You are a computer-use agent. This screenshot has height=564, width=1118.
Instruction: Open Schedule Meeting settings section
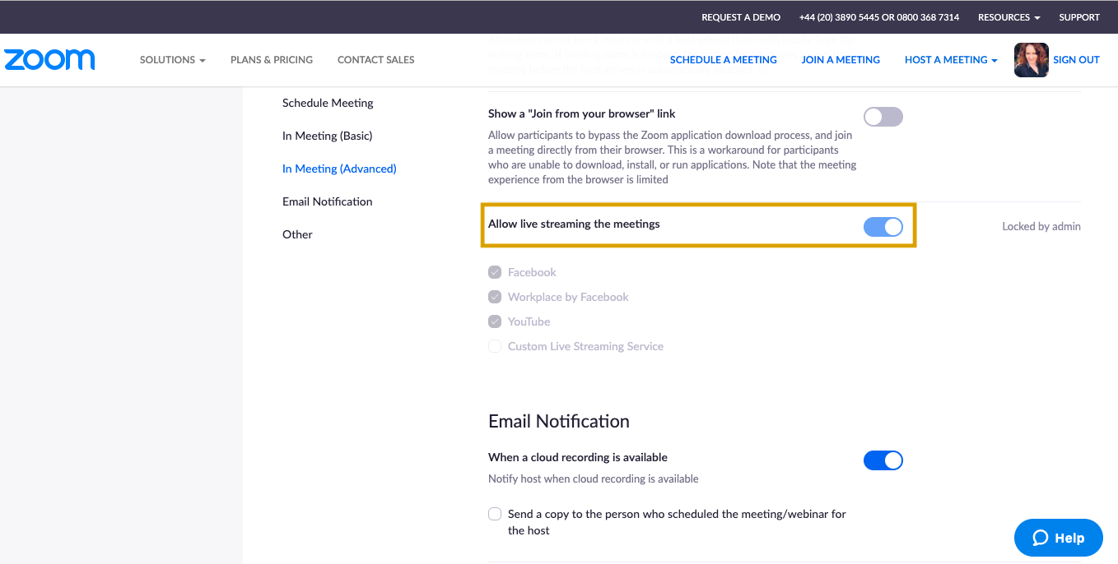(328, 103)
